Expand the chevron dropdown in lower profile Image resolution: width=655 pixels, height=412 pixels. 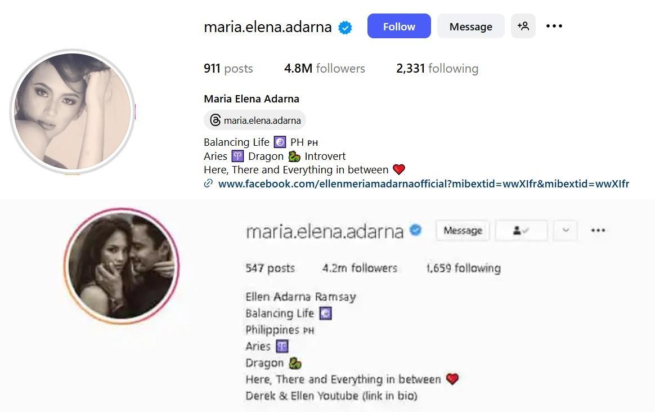click(x=565, y=230)
